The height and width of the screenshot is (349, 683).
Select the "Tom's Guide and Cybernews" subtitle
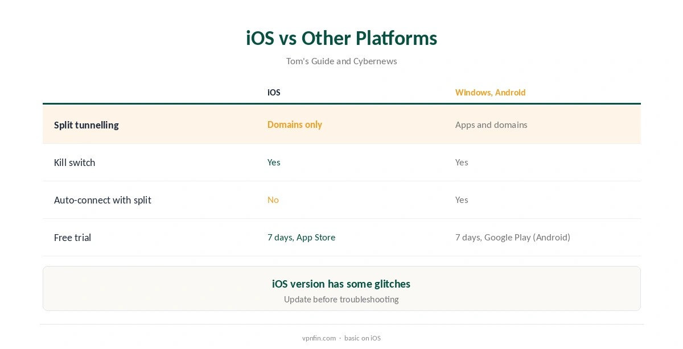[x=341, y=61]
